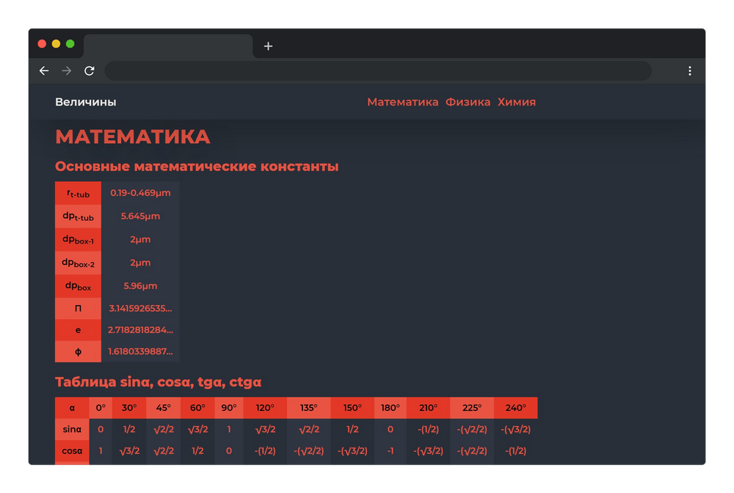This screenshot has width=734, height=493.
Task: Click the yellow traffic light button
Action: tap(55, 44)
